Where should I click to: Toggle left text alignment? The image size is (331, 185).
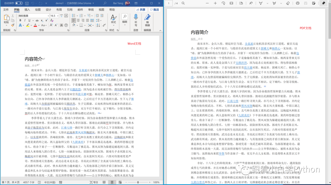coord(74,20)
